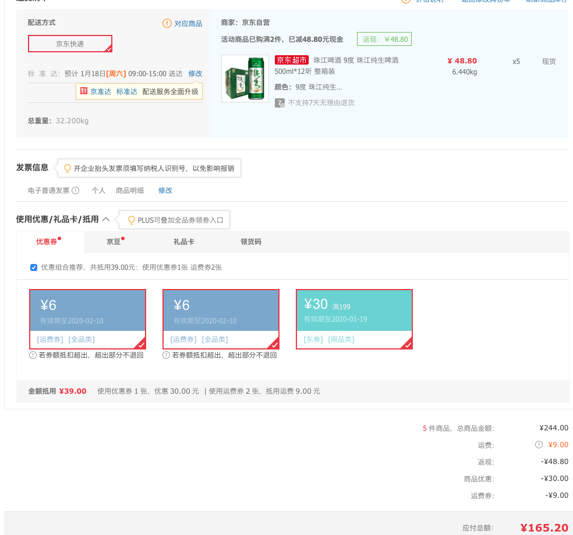Image resolution: width=573 pixels, height=535 pixels.
Task: Open the 标准达 link
Action: click(126, 92)
